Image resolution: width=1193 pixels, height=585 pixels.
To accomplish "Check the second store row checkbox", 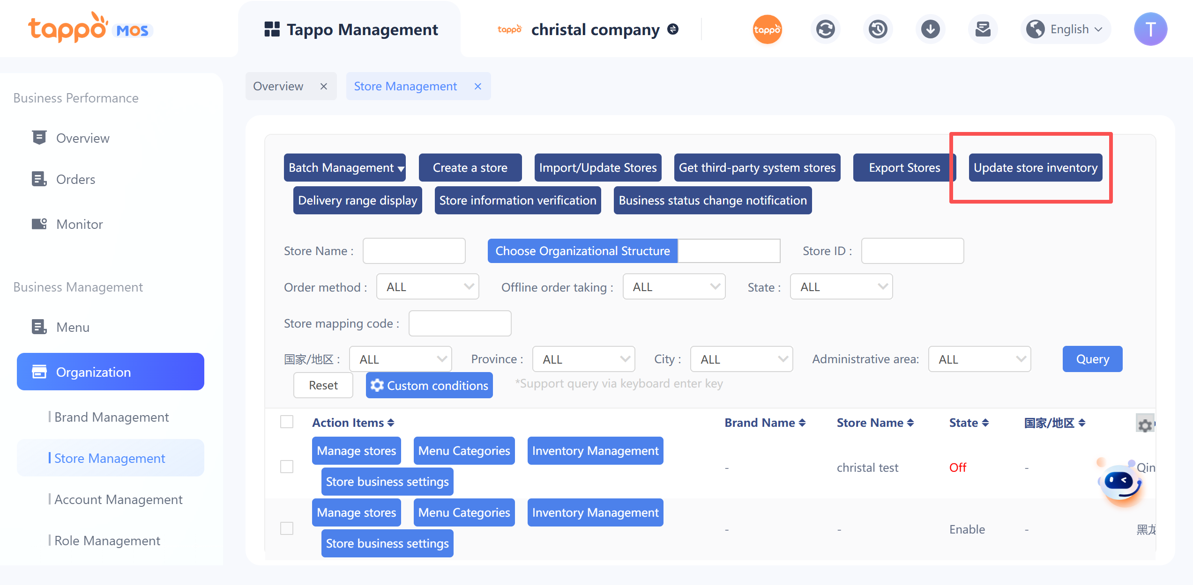I will (287, 528).
